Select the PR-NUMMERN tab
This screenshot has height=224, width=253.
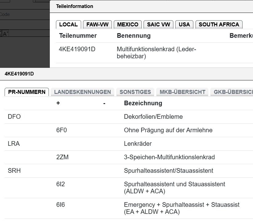tap(27, 92)
